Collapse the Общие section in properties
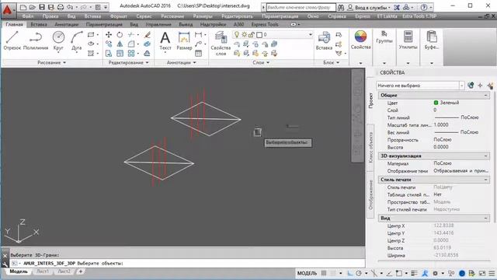Image resolution: width=497 pixels, height=280 pixels. [485, 95]
